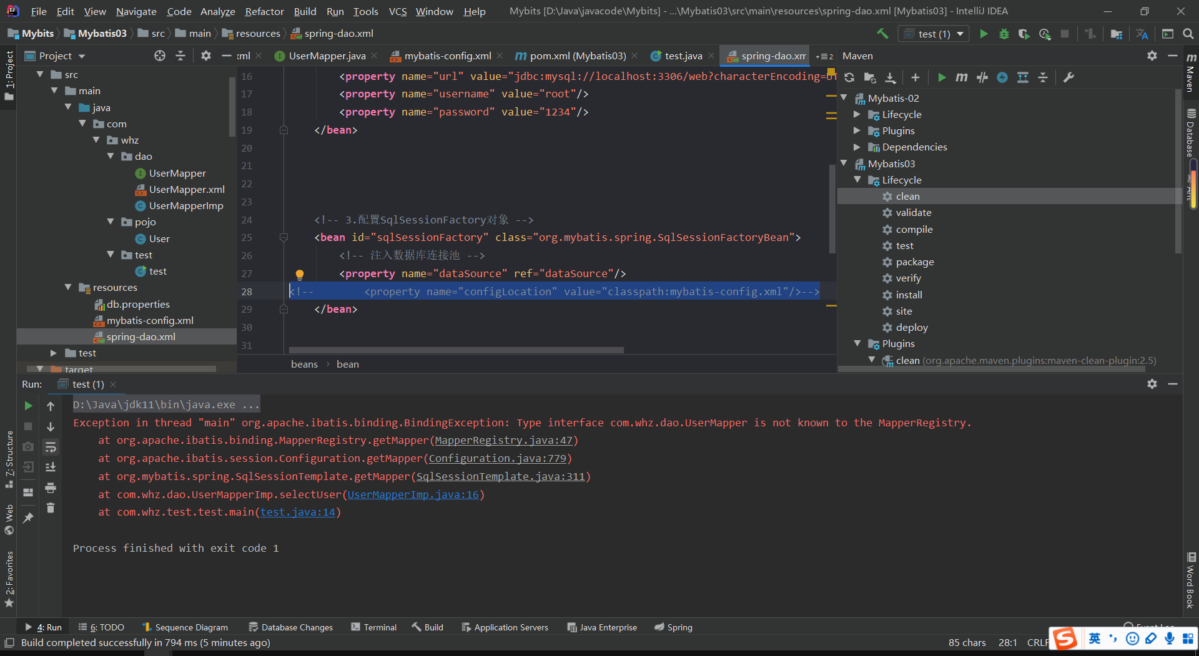The height and width of the screenshot is (656, 1199).
Task: Click the Build project hammer icon
Action: click(882, 34)
